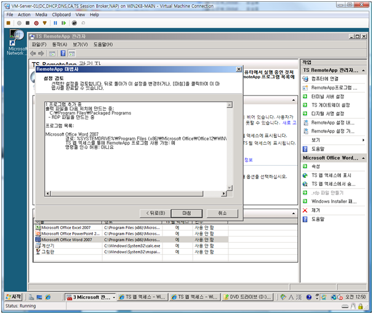Collapse Microsoft Office Word actions section
The image size is (373, 314).
(363, 158)
